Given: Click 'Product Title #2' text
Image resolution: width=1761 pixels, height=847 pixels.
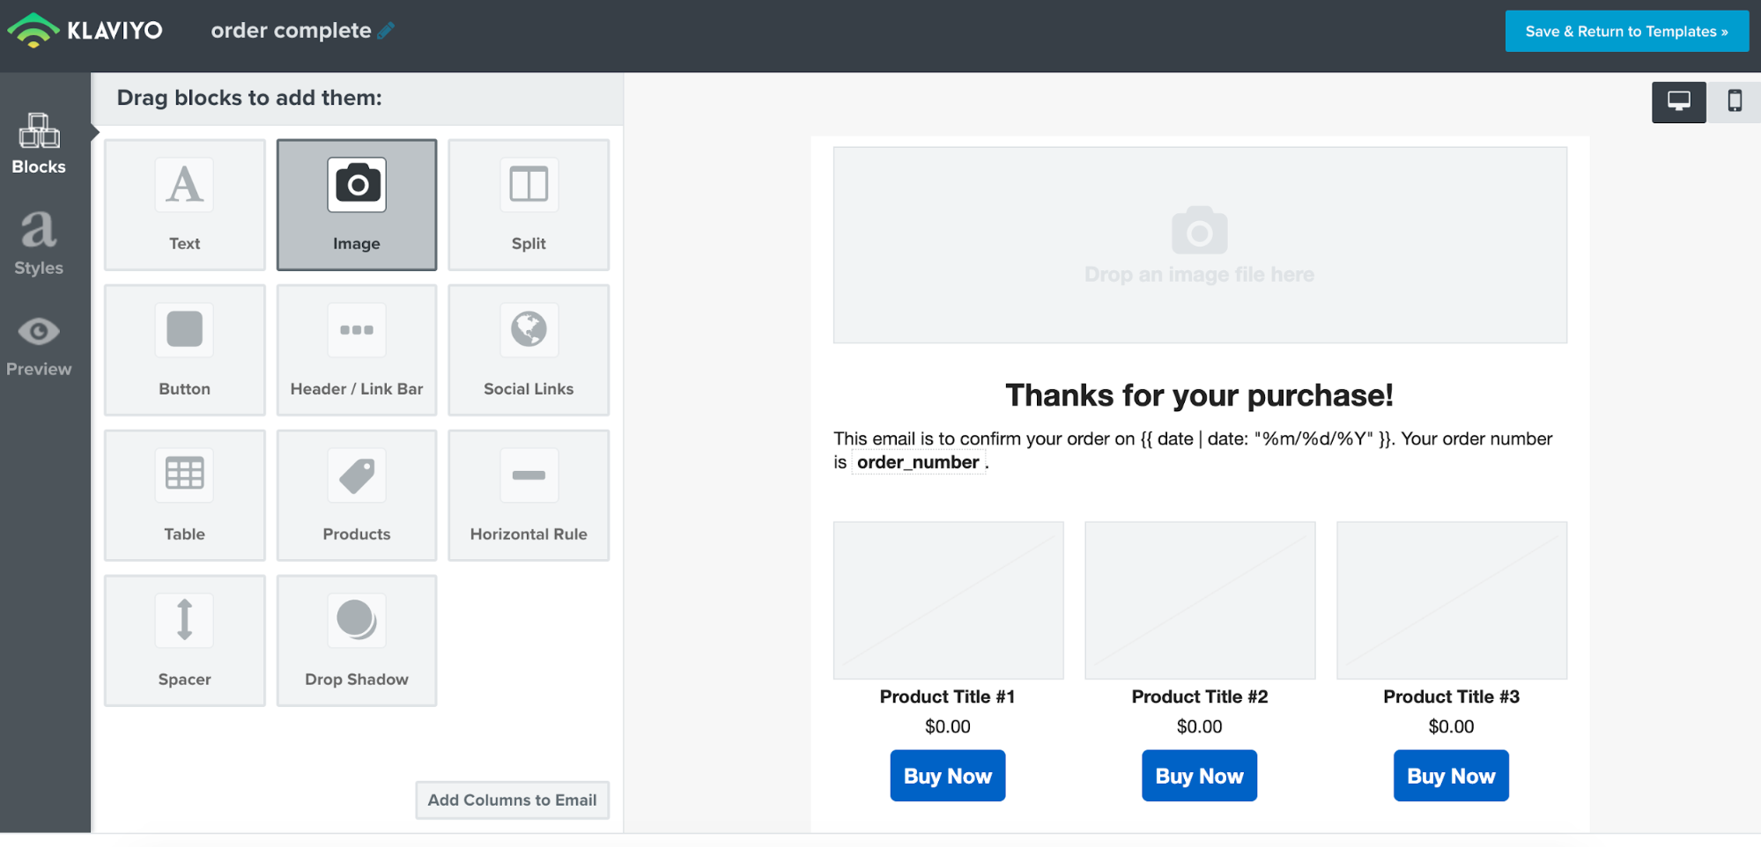Looking at the screenshot, I should 1200,696.
